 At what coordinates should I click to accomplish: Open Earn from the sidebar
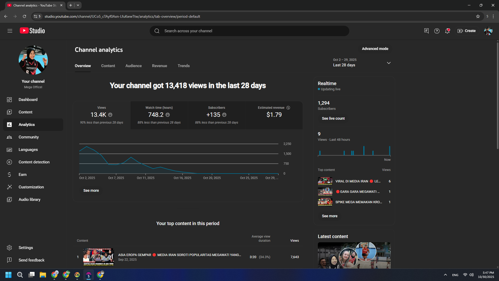tap(22, 175)
